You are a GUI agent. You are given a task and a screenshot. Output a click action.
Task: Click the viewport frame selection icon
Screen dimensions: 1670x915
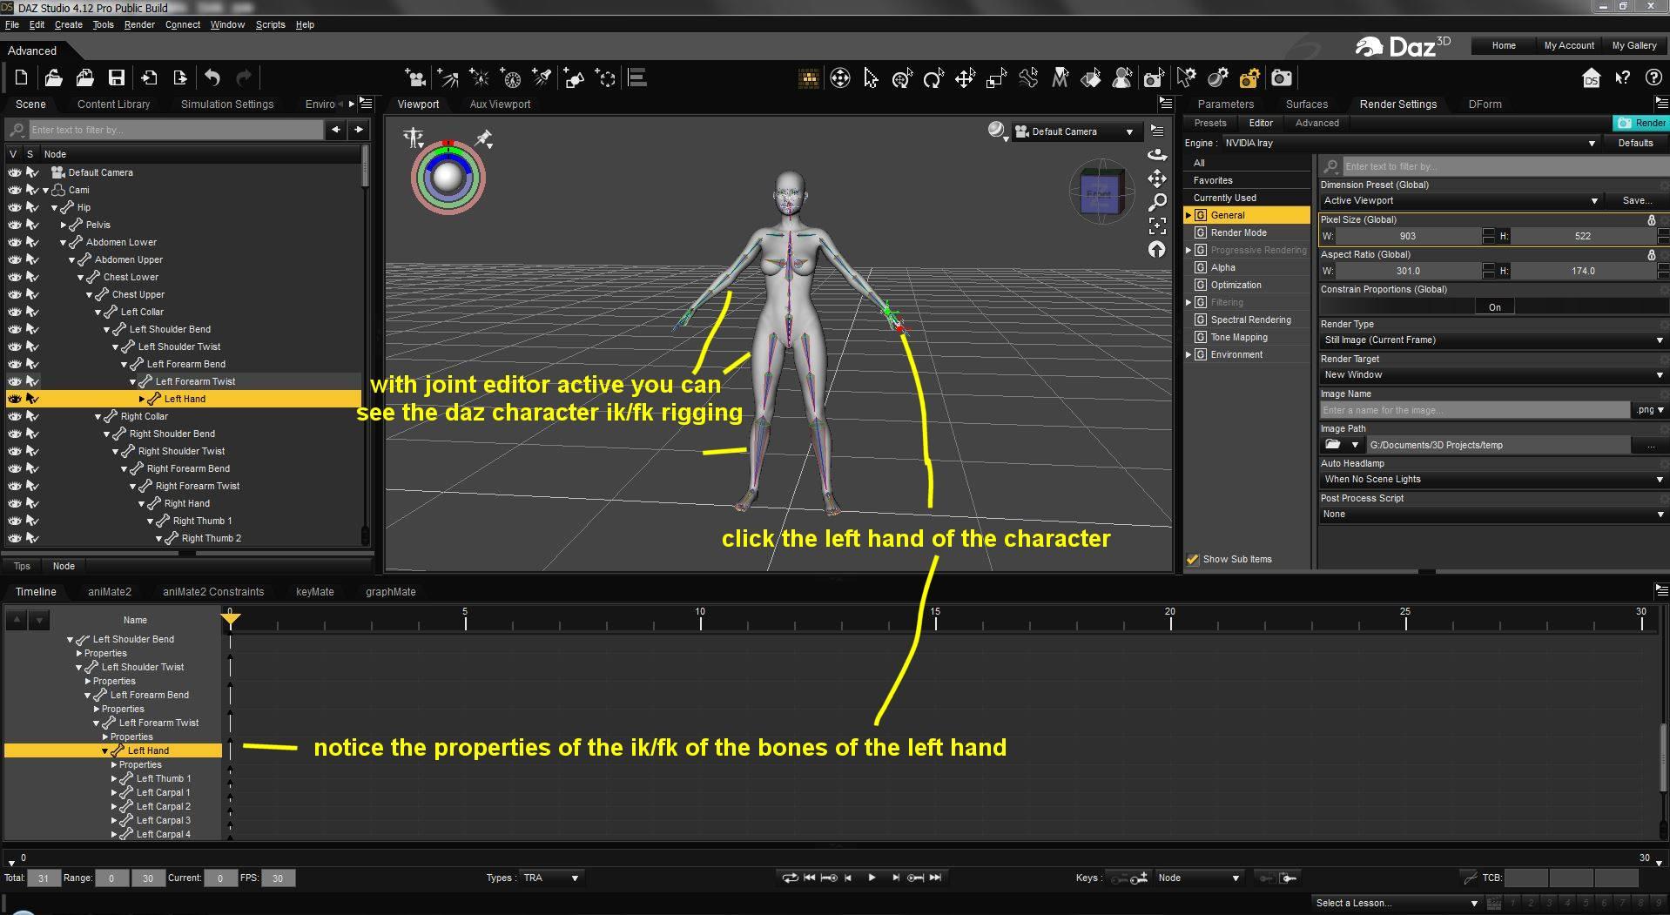click(1157, 226)
